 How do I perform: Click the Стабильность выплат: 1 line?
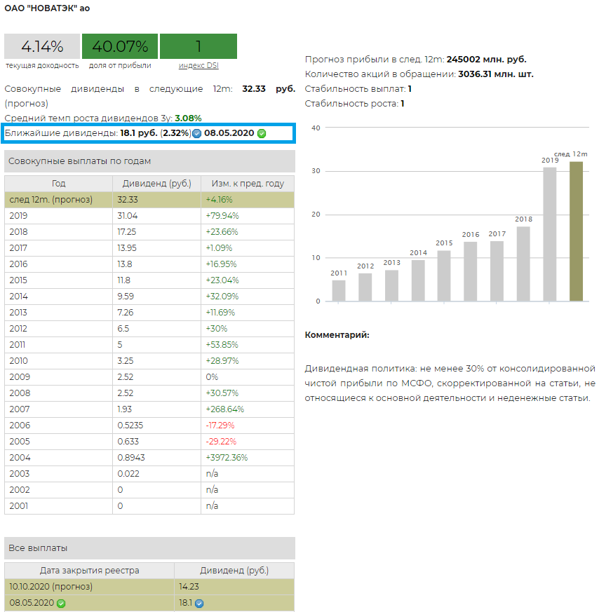click(x=358, y=89)
